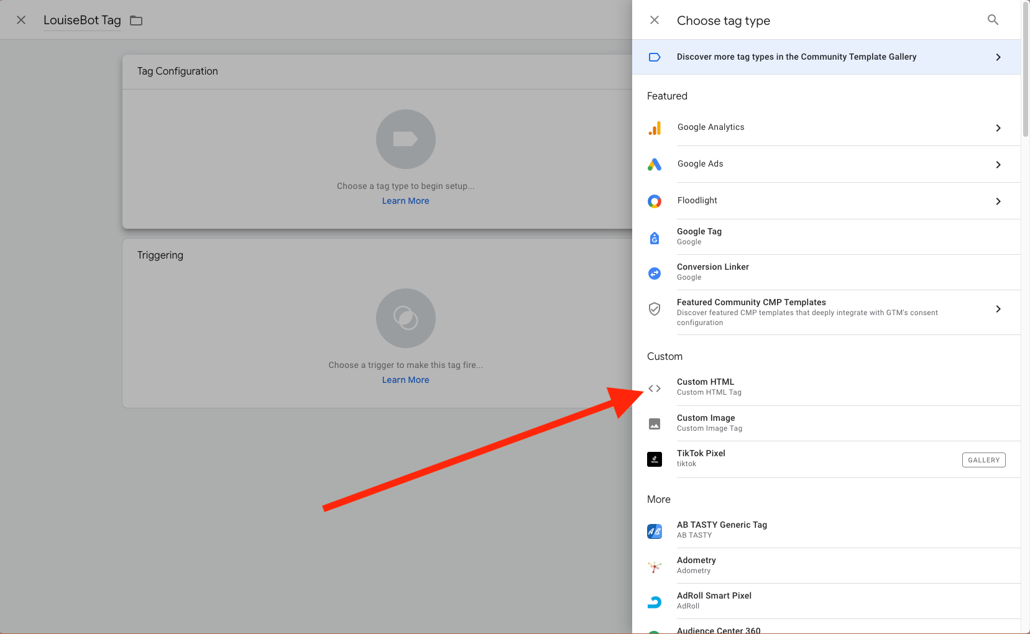
Task: Click the CMP Templates shield icon
Action: click(x=655, y=309)
